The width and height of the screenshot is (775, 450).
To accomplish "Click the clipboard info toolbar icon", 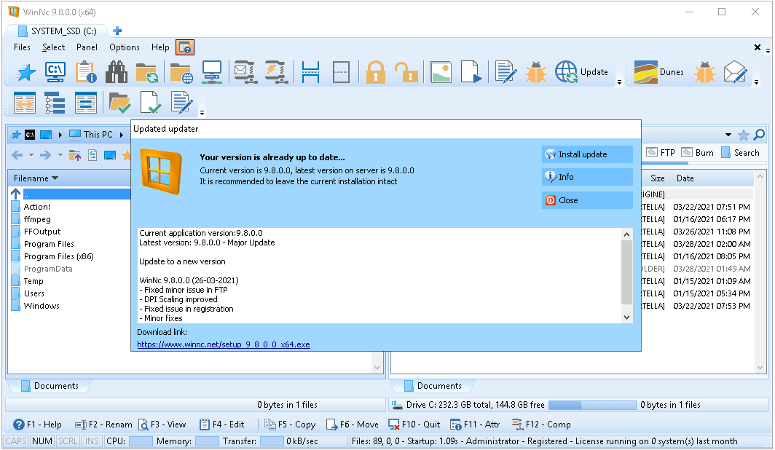I will click(x=85, y=72).
